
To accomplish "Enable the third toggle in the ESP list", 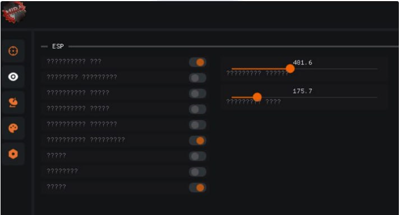I will coord(197,94).
